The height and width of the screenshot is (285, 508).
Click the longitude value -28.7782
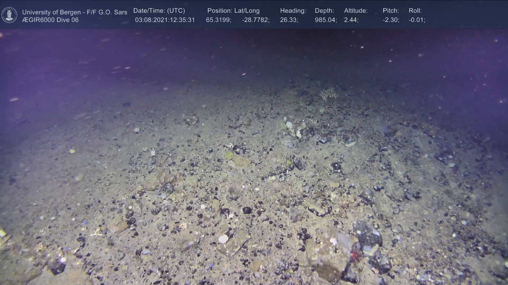click(x=256, y=20)
